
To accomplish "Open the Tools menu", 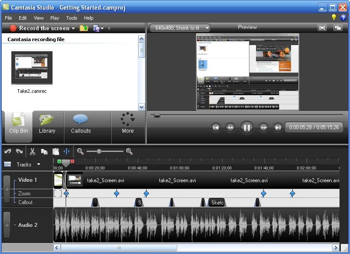I will coord(72,18).
